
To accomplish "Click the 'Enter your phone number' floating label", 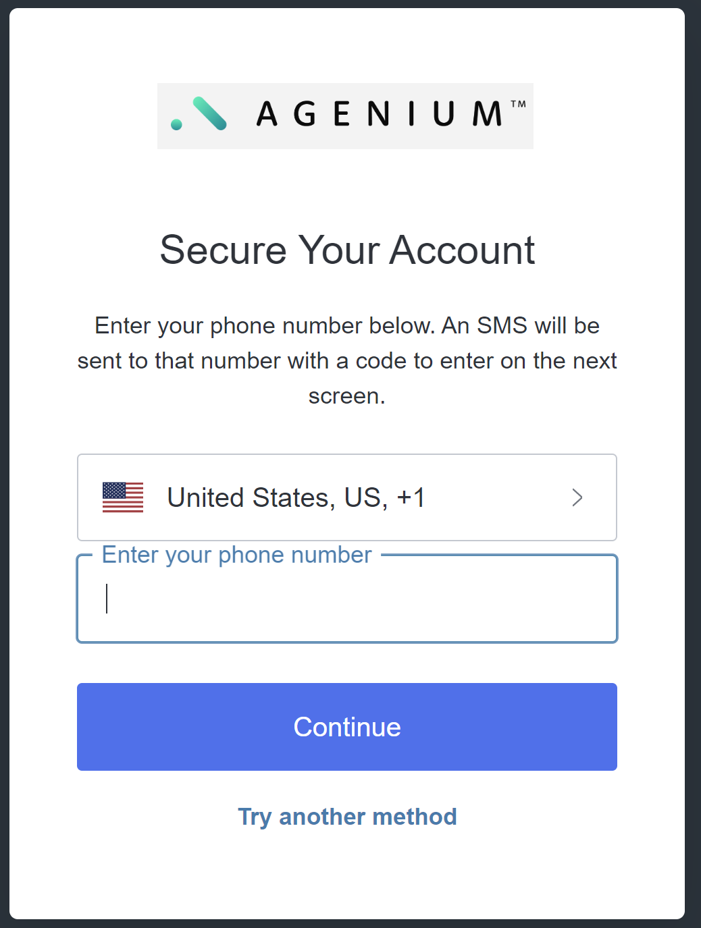I will [236, 555].
